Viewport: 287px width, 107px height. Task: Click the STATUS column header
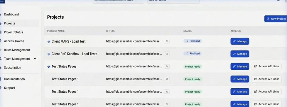(x=188, y=31)
